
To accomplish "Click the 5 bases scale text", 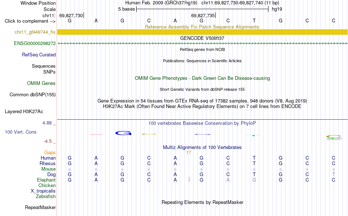I will [126, 9].
